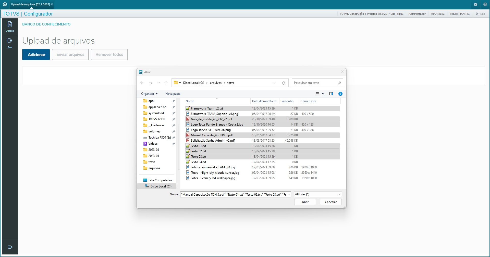490x257 pixels.
Task: Expand the Nome filename dropdown
Action: click(289, 195)
